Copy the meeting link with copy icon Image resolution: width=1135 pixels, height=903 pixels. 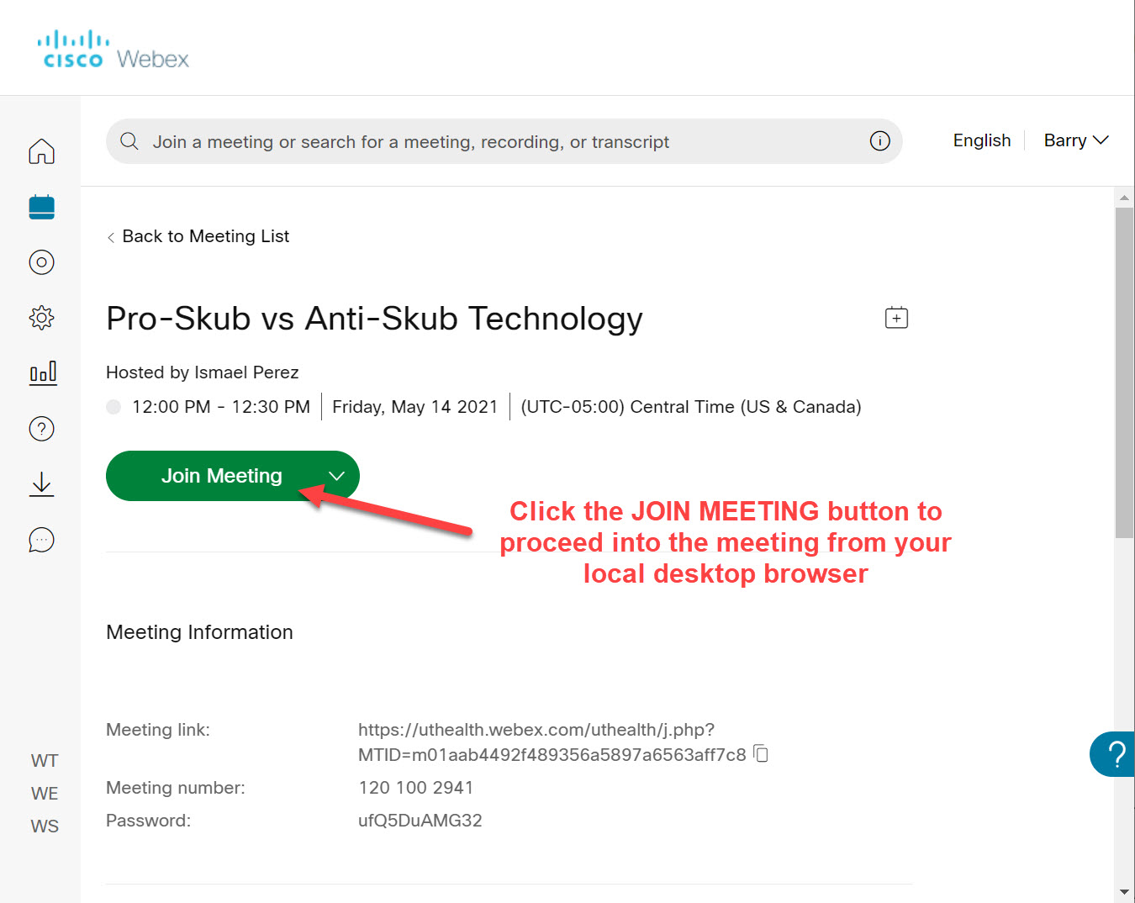point(761,753)
